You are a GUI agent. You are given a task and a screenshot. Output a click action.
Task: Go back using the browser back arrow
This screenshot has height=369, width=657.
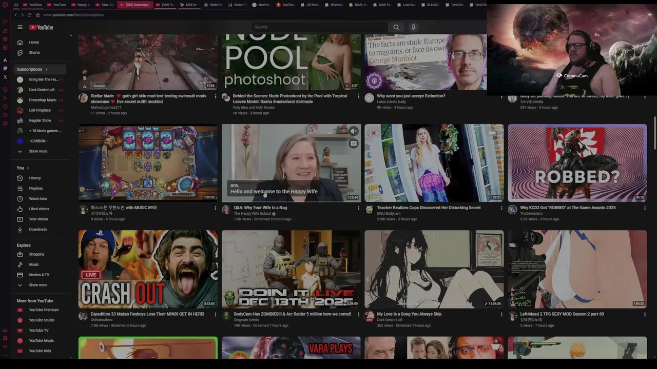(x=15, y=15)
